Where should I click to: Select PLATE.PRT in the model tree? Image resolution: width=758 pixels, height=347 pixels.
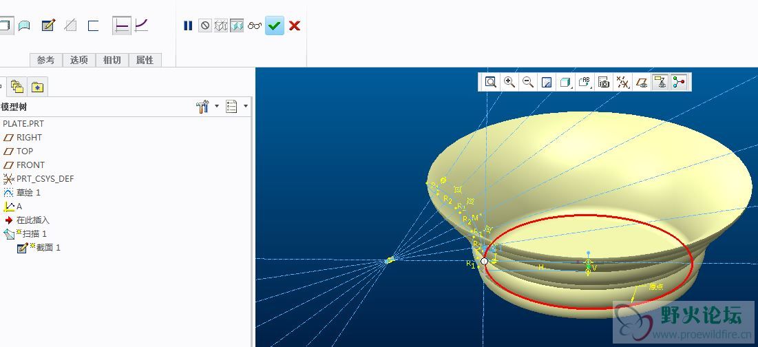(23, 124)
